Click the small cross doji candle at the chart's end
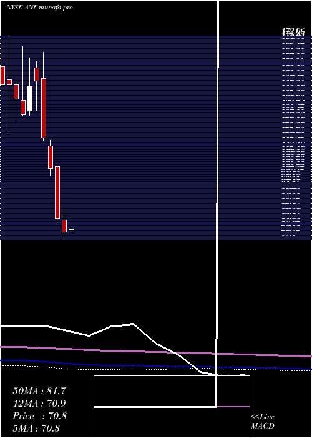Image resolution: width=312 pixels, height=438 pixels. 71,230
